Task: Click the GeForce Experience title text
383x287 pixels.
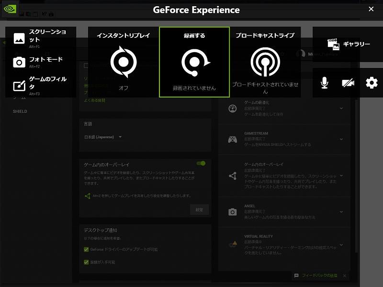Action: coord(196,10)
